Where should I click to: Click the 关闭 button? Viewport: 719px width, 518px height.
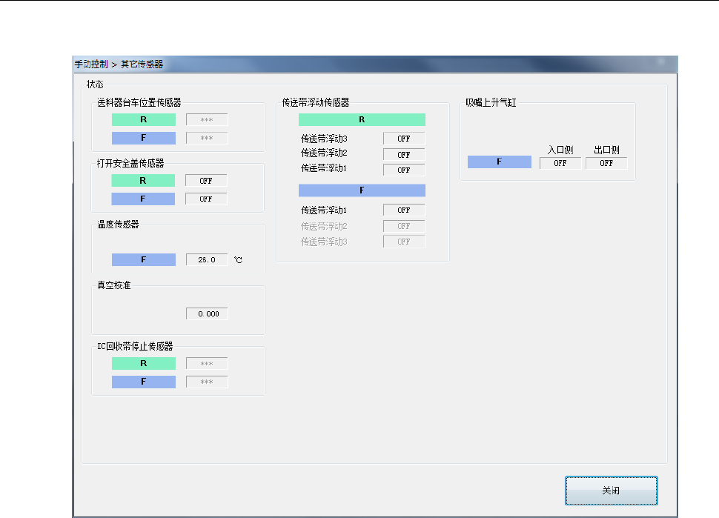(612, 491)
